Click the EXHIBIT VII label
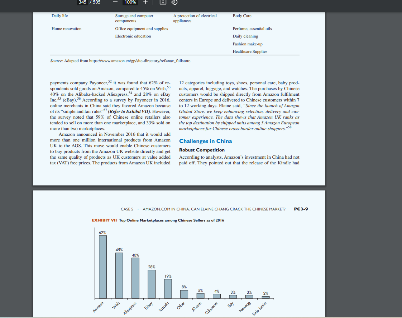The width and height of the screenshot is (402, 318). coord(104,220)
